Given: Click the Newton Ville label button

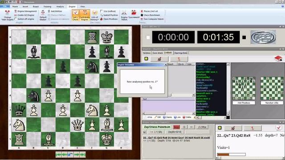Looking at the screenshot, I should pyautogui.click(x=272, y=103).
